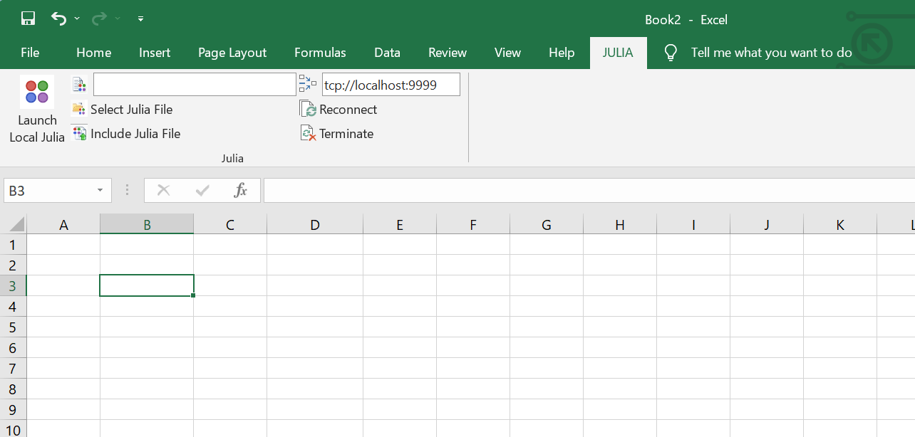Image resolution: width=915 pixels, height=437 pixels.
Task: Click the Name Box showing B3
Action: [x=48, y=191]
